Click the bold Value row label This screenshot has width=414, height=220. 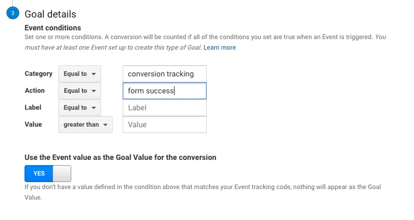coord(33,124)
